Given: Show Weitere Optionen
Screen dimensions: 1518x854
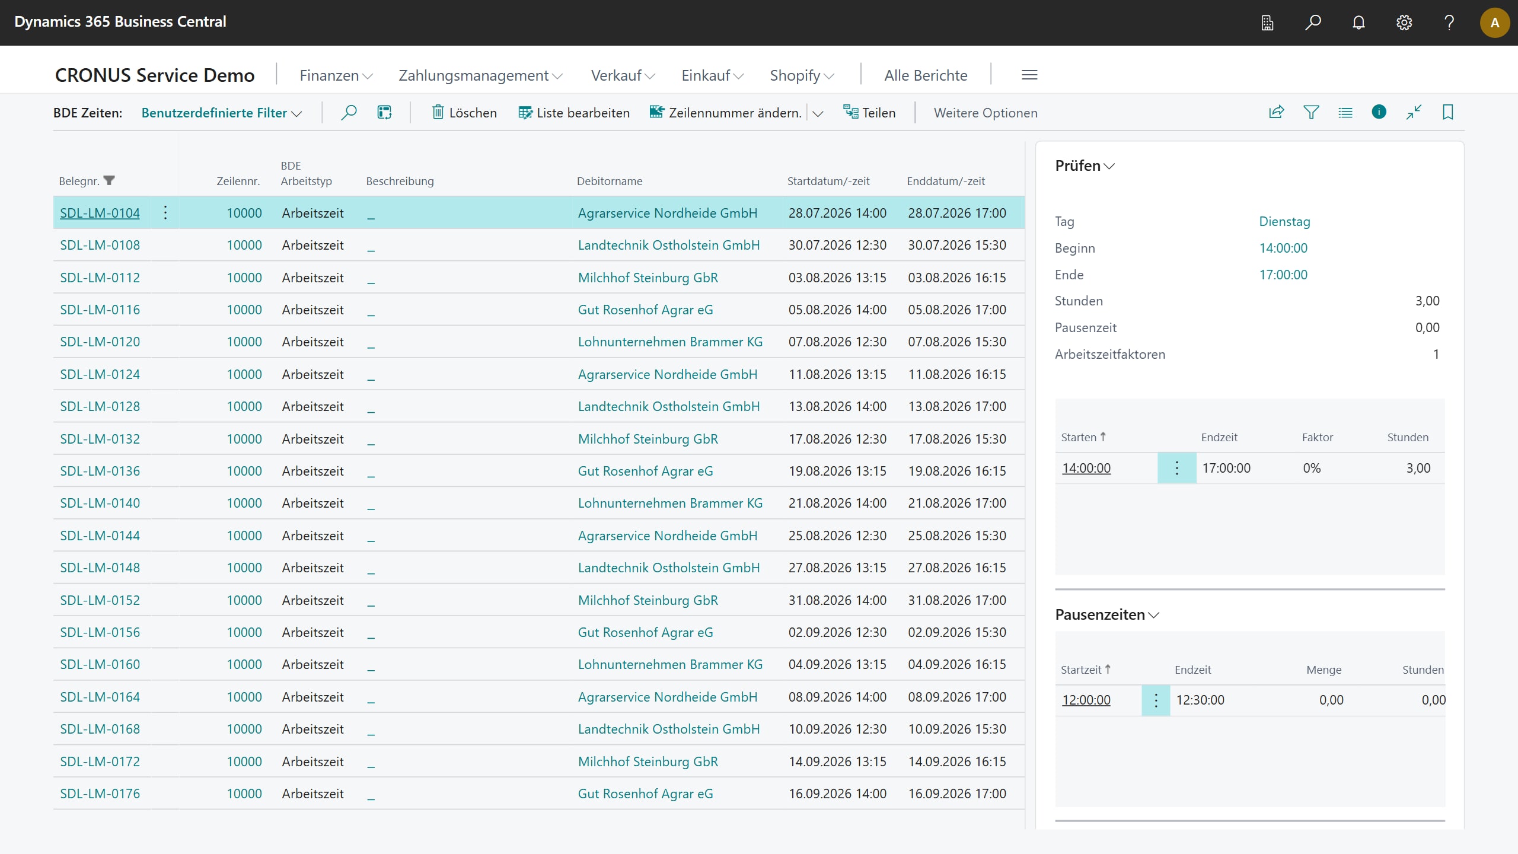Looking at the screenshot, I should (x=986, y=113).
